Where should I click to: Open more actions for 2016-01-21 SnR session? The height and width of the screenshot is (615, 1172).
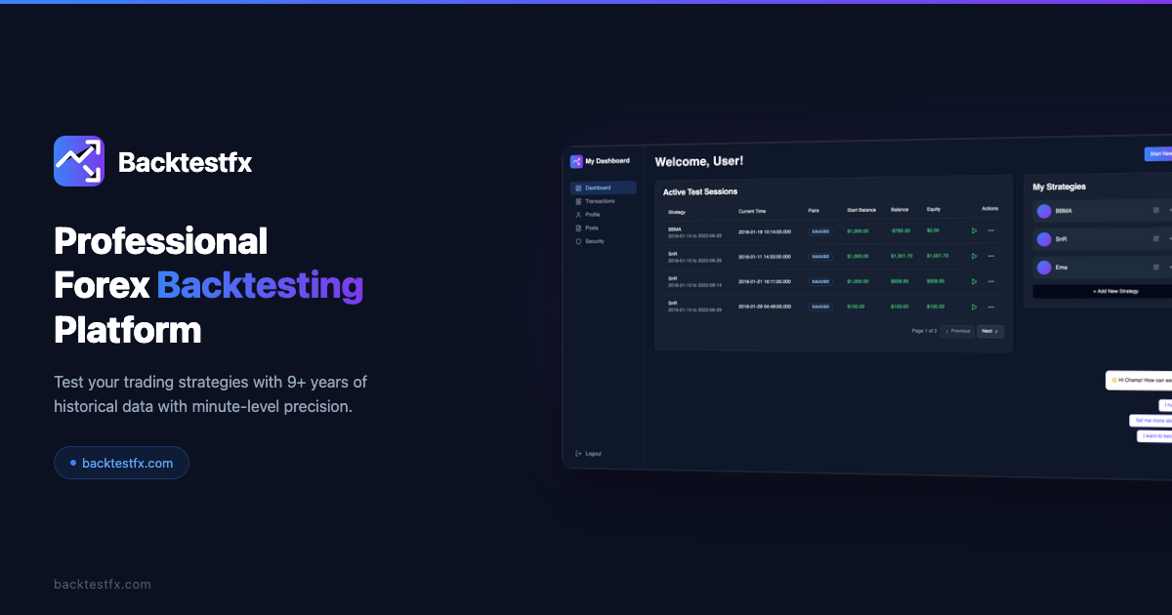[x=990, y=281]
